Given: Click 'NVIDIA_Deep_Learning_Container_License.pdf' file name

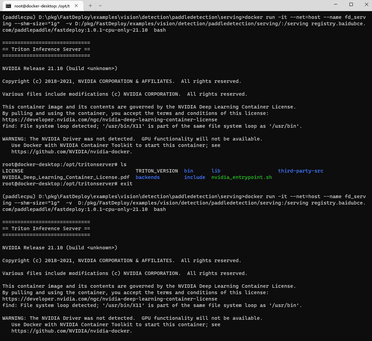Looking at the screenshot, I should click(x=66, y=177).
